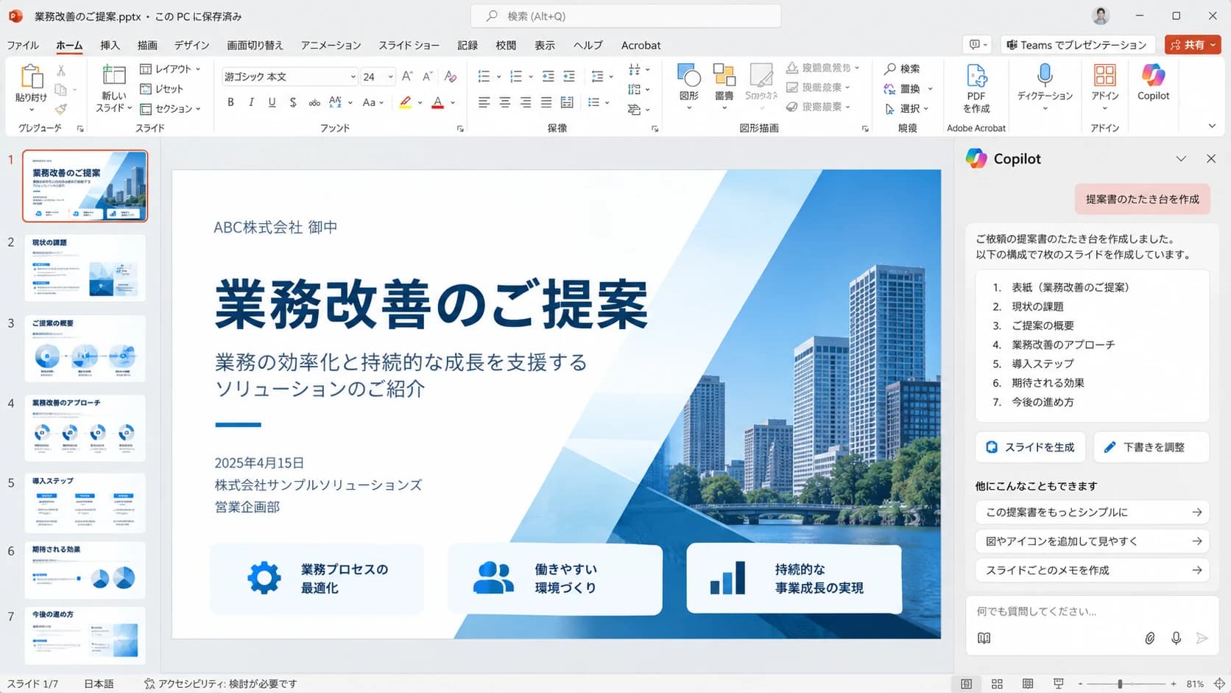Open the bullets list dropdown arrow
The image size is (1231, 693).
pos(498,77)
